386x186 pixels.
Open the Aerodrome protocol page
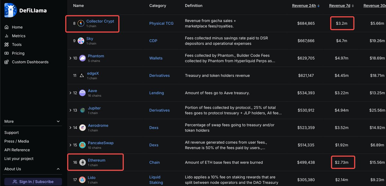coord(98,125)
